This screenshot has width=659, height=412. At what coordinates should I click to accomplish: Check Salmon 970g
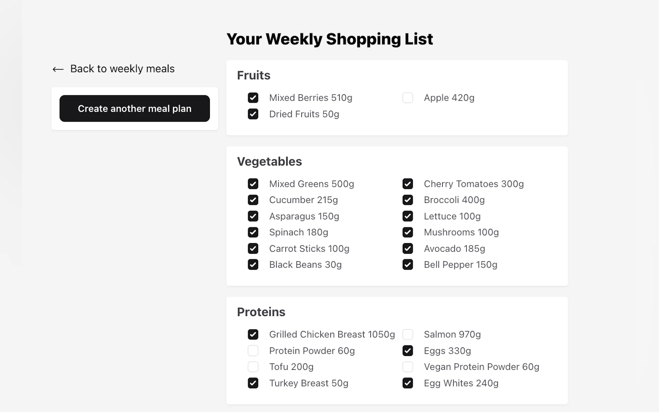408,334
